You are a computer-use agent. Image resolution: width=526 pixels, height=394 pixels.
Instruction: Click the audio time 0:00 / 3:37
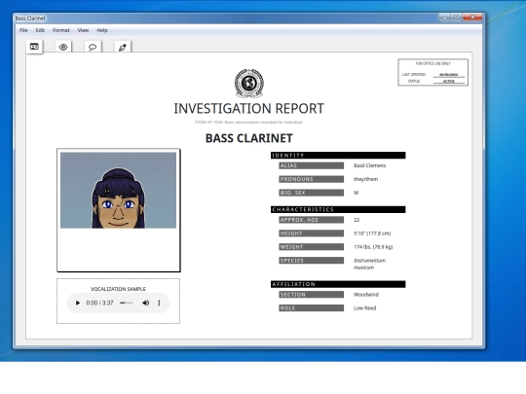tap(99, 303)
